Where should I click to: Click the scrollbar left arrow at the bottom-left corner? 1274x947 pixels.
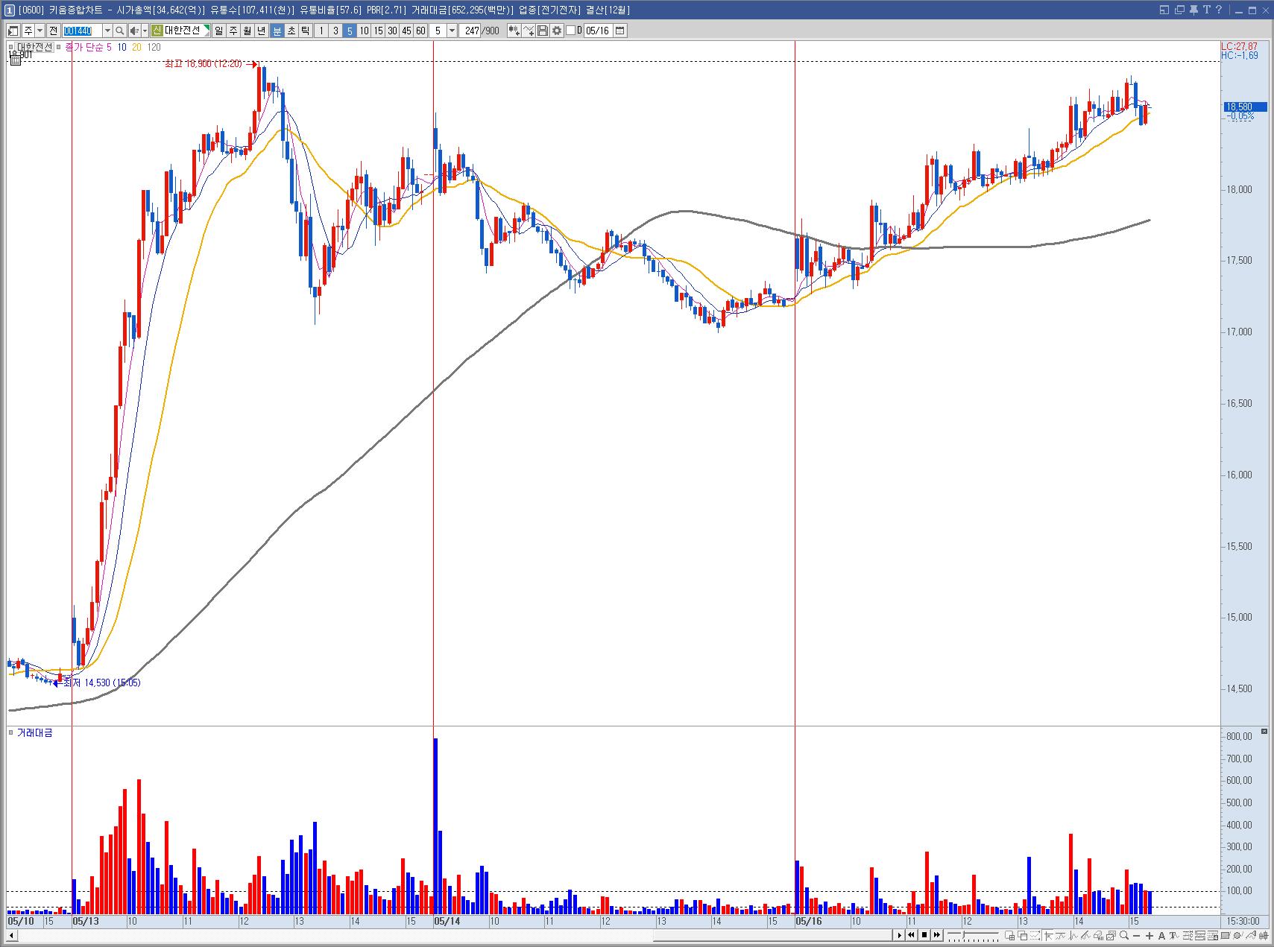[11, 934]
